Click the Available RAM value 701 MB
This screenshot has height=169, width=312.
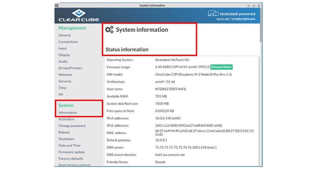pos(161,96)
